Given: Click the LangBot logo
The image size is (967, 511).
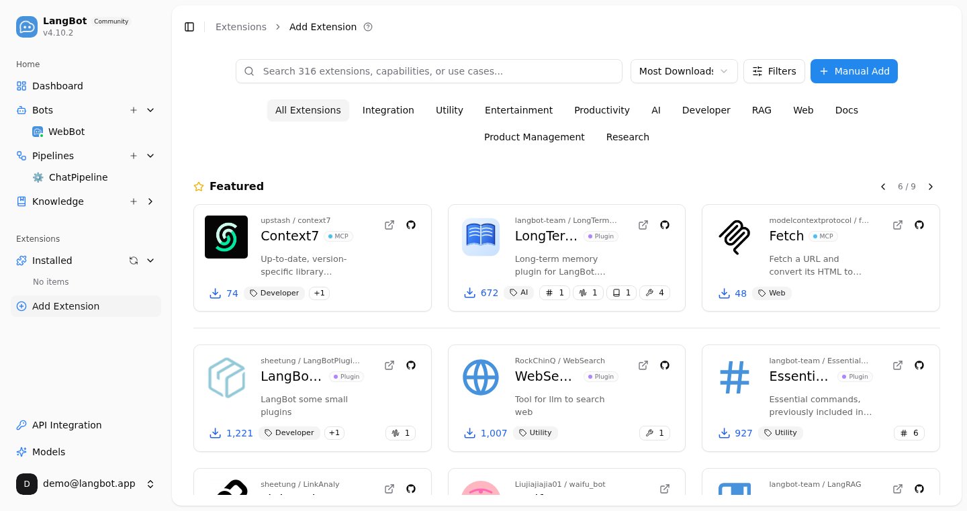Looking at the screenshot, I should point(27,27).
